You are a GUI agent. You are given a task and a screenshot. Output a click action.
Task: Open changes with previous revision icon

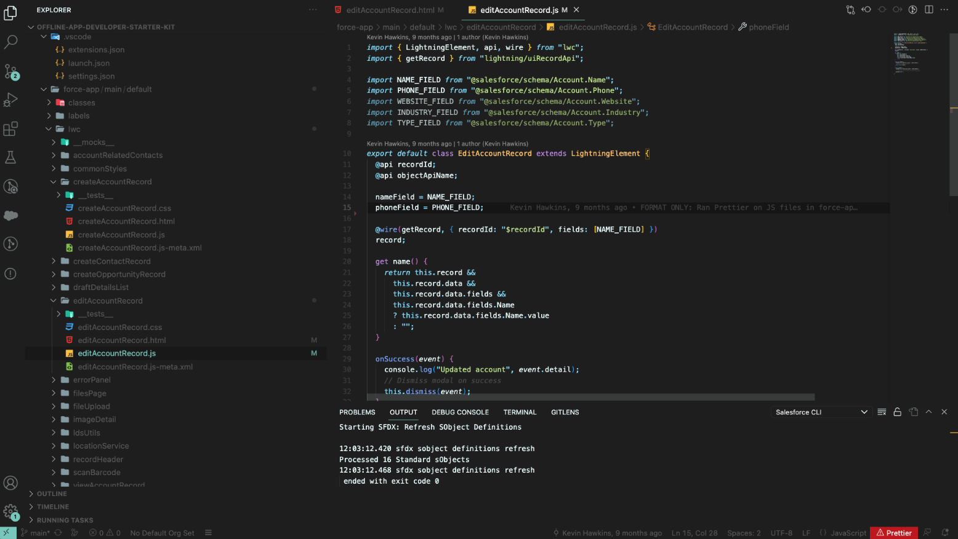(x=866, y=10)
